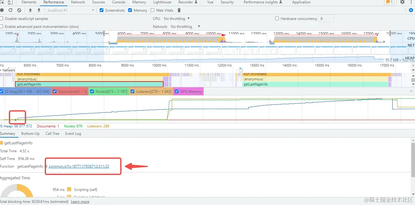Screen dimensions: 415x205
Task: Check Disable JavaScript samples
Action: [x=2, y=18]
